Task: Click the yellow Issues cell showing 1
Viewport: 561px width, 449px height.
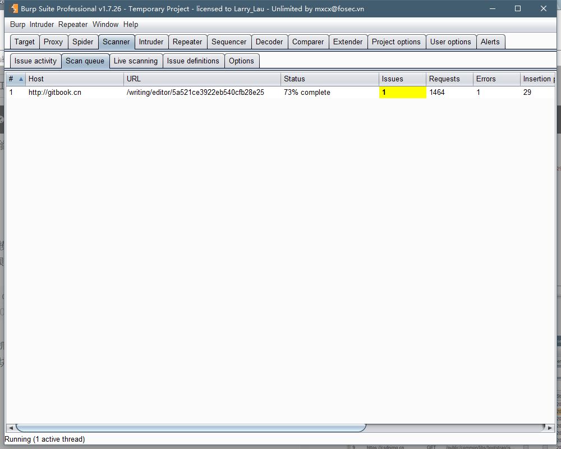Action: click(402, 93)
